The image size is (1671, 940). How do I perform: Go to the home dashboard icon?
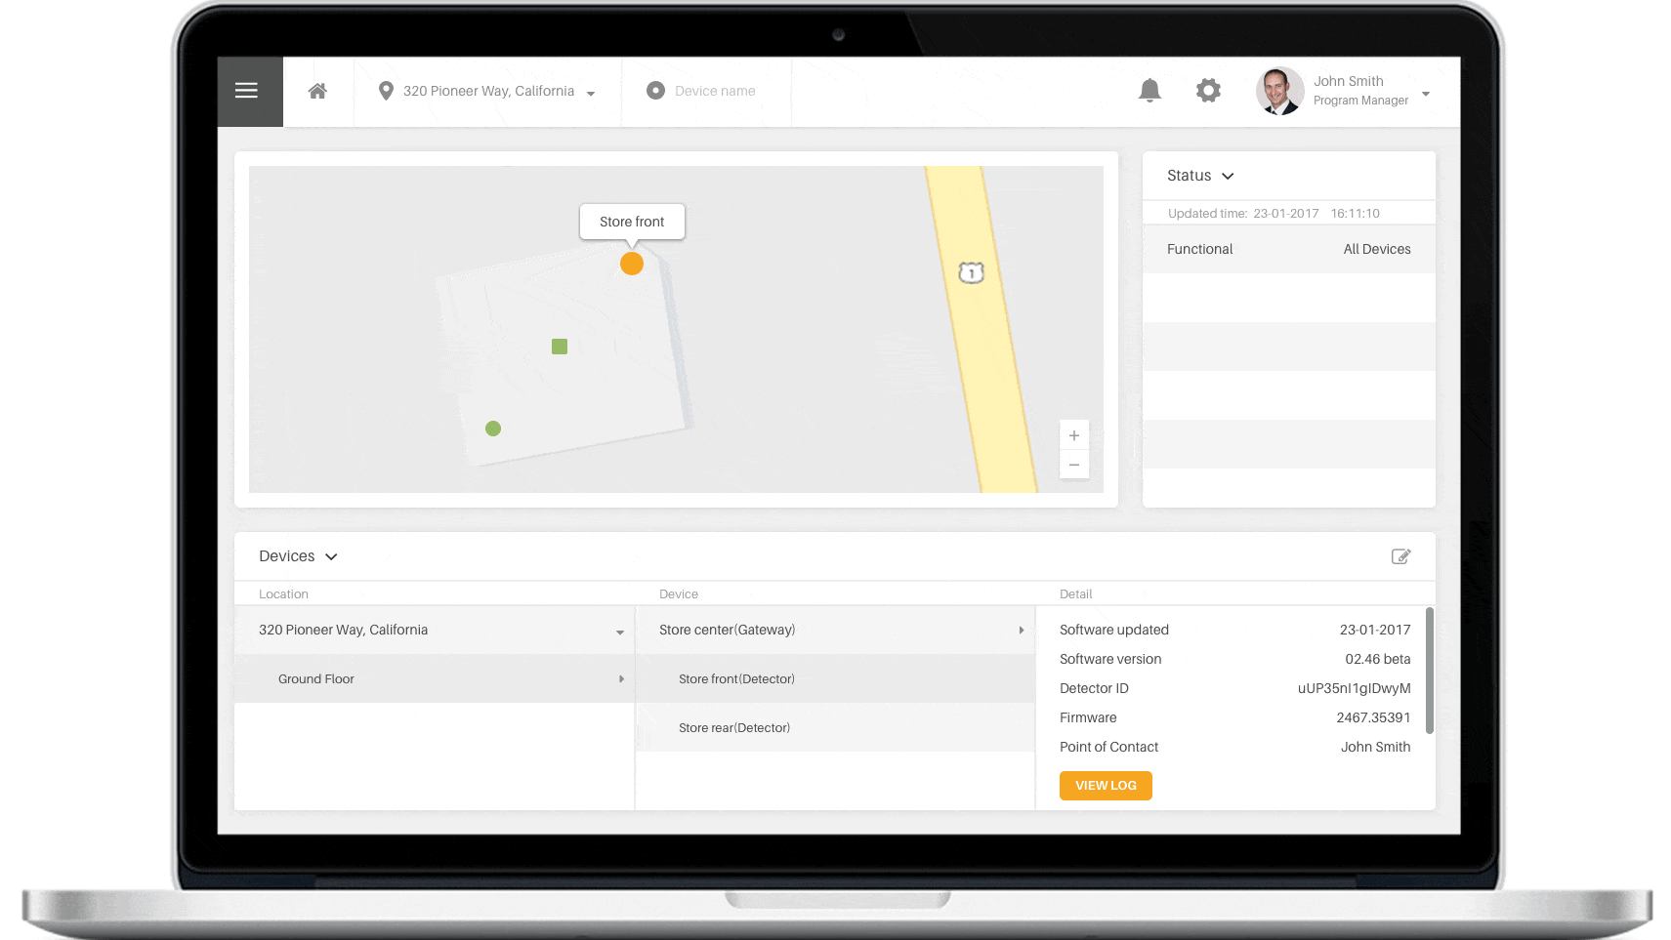tap(317, 91)
